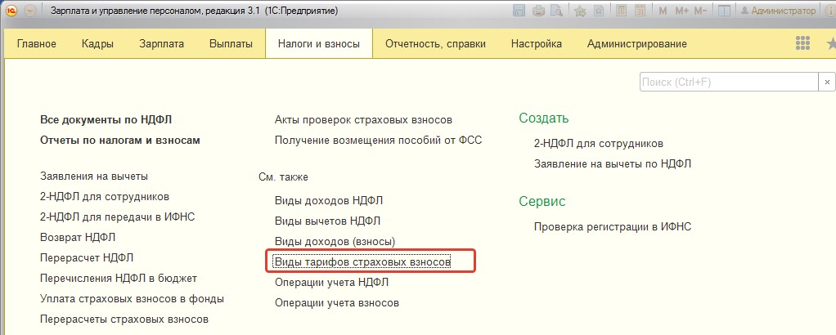The width and height of the screenshot is (836, 335).
Task: Click the M- memory subtract button
Action: coord(701,11)
